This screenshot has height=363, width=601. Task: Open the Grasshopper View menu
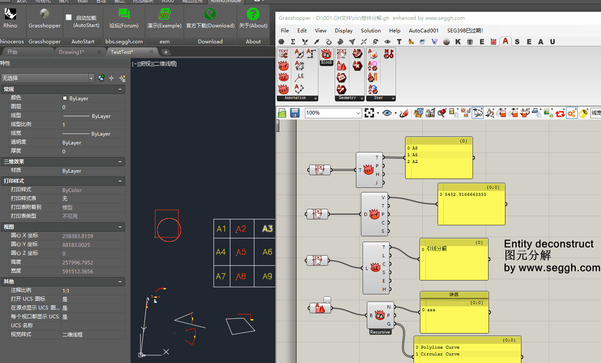pyautogui.click(x=321, y=30)
